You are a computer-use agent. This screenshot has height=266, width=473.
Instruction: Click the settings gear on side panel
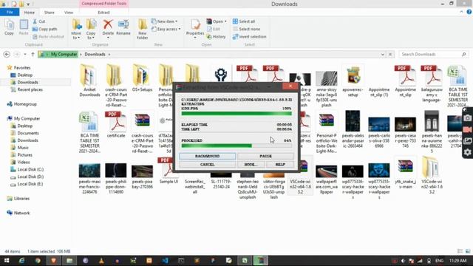pyautogui.click(x=467, y=152)
